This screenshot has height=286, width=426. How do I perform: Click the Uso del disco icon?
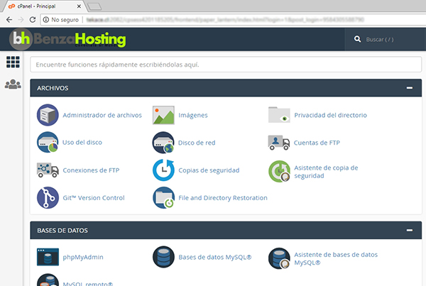(x=48, y=143)
